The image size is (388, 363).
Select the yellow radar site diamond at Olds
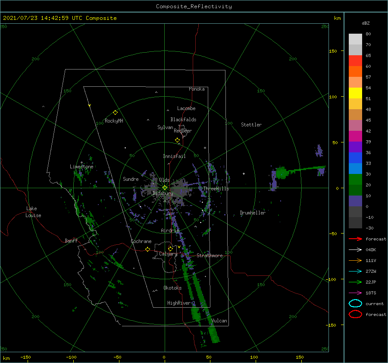(165, 188)
